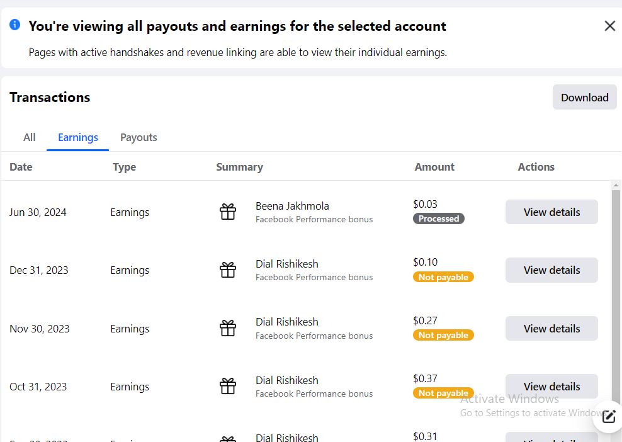Click the Beena Jakhmola summary name
The image size is (622, 442).
click(x=292, y=206)
